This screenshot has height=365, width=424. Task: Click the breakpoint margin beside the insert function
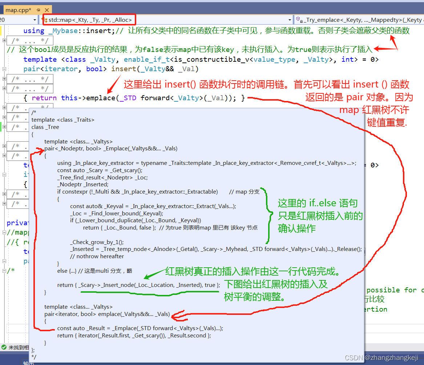tap(2, 70)
